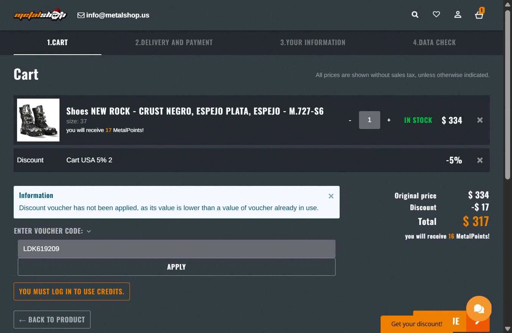Screen dimensions: 512x333
Task: Click the info@metalshop.us email link
Action: (x=113, y=15)
